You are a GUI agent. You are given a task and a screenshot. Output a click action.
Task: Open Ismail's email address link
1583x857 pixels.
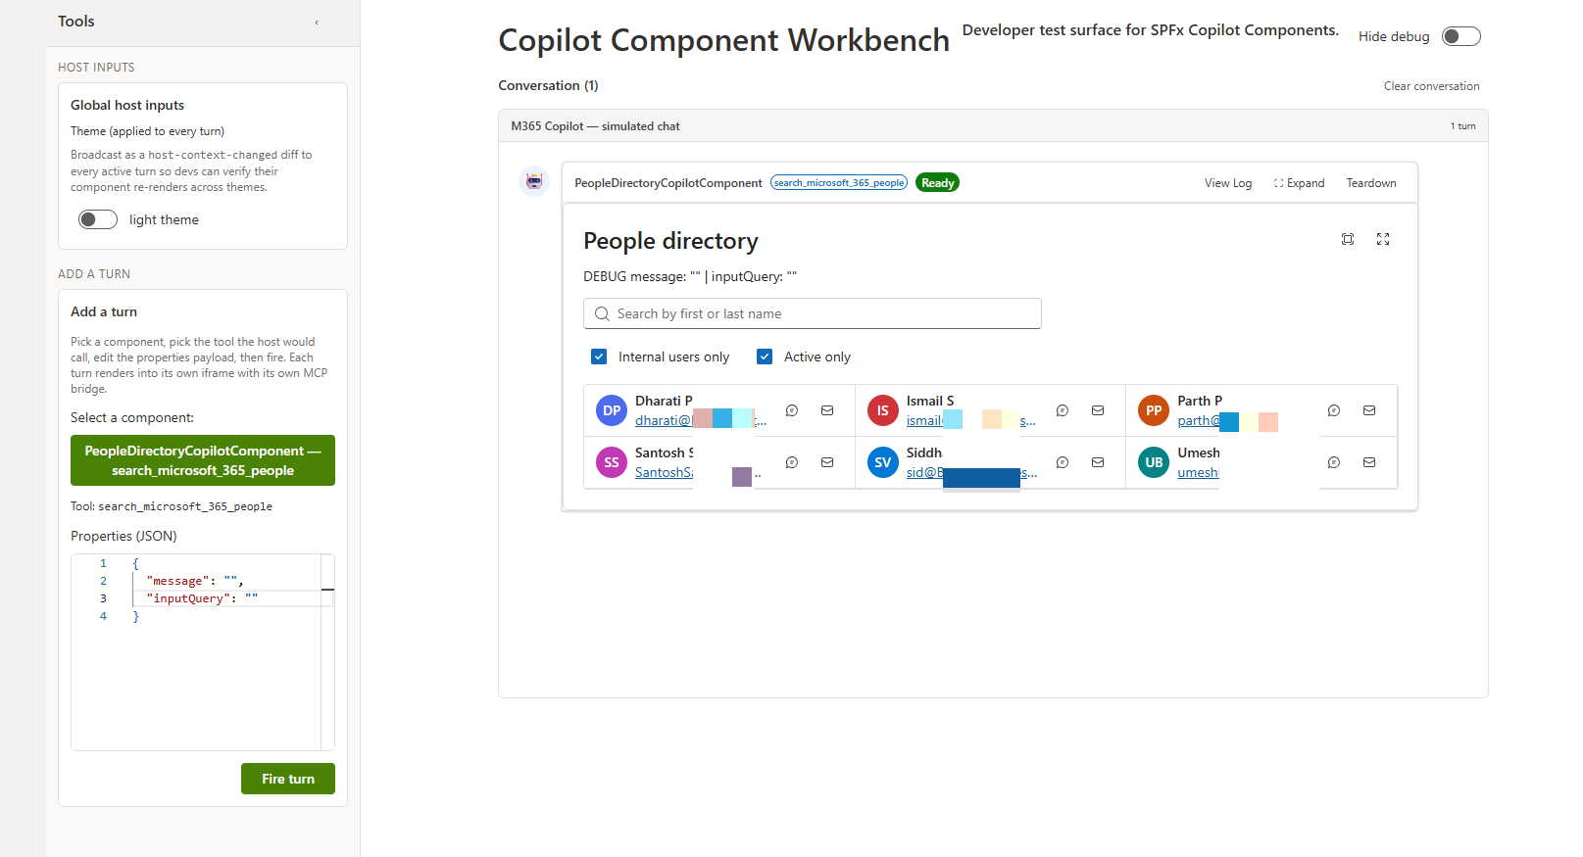click(x=970, y=420)
